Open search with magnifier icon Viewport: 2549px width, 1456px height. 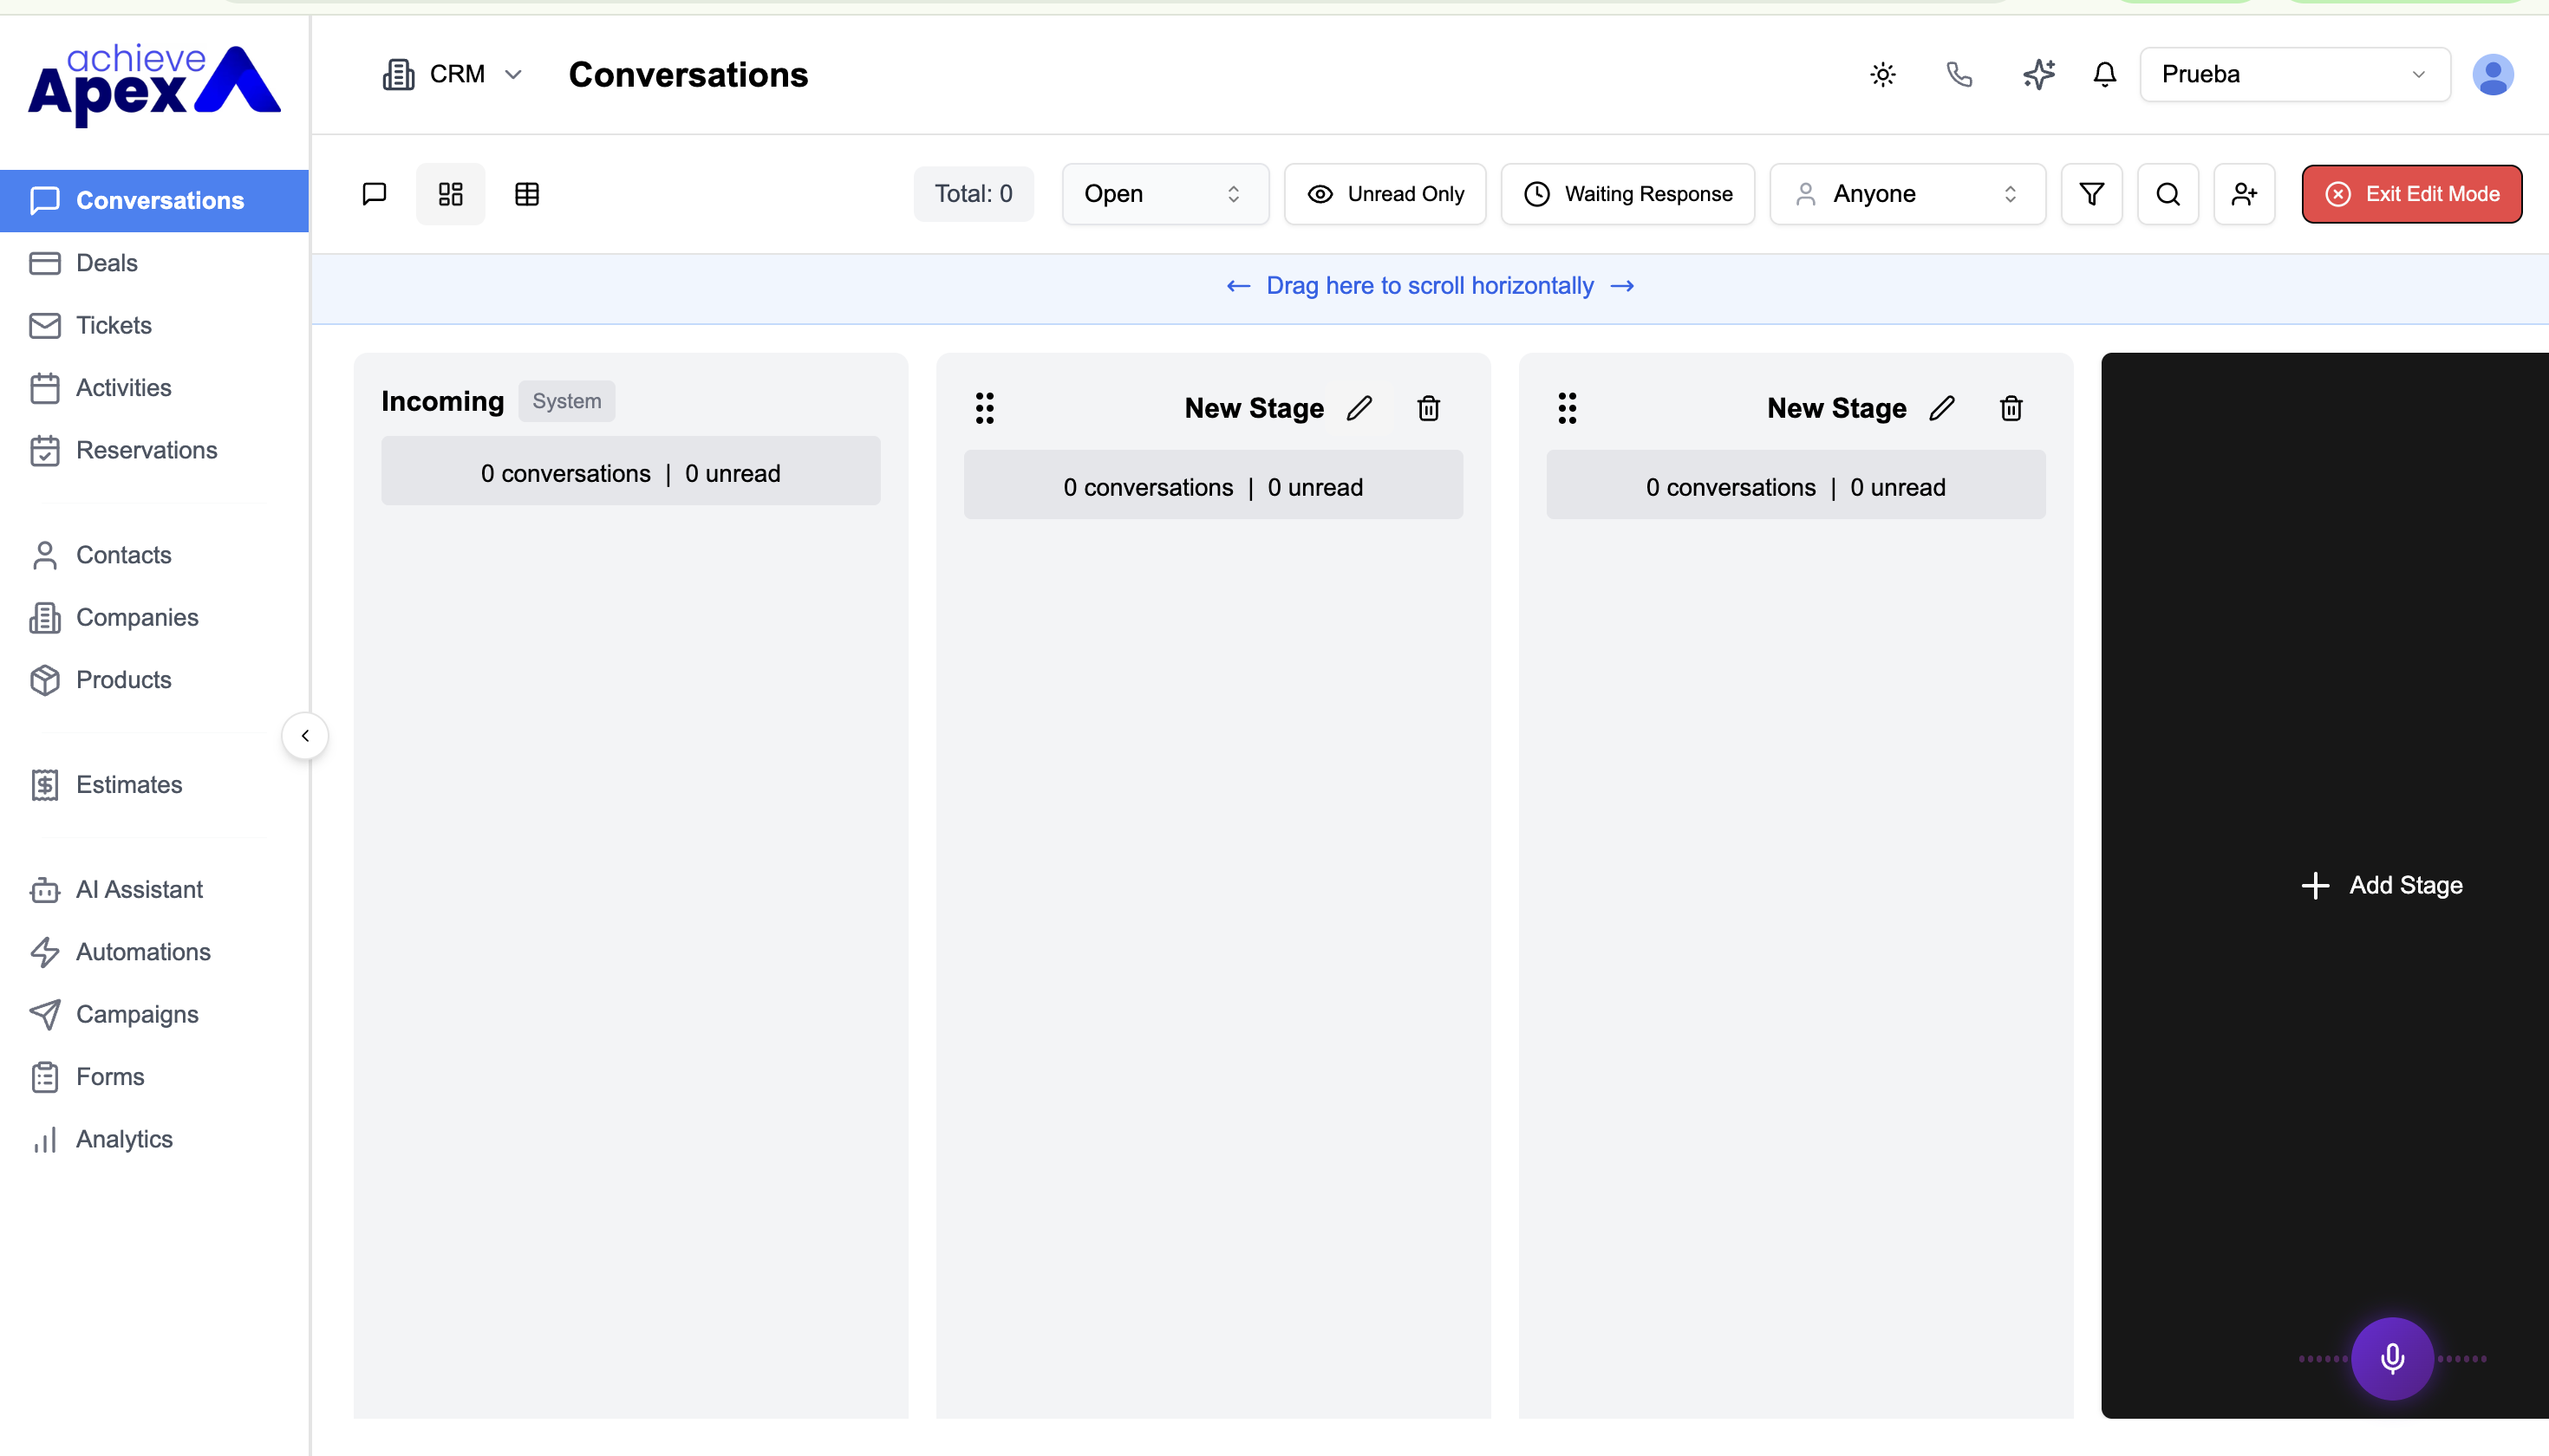coord(2168,194)
